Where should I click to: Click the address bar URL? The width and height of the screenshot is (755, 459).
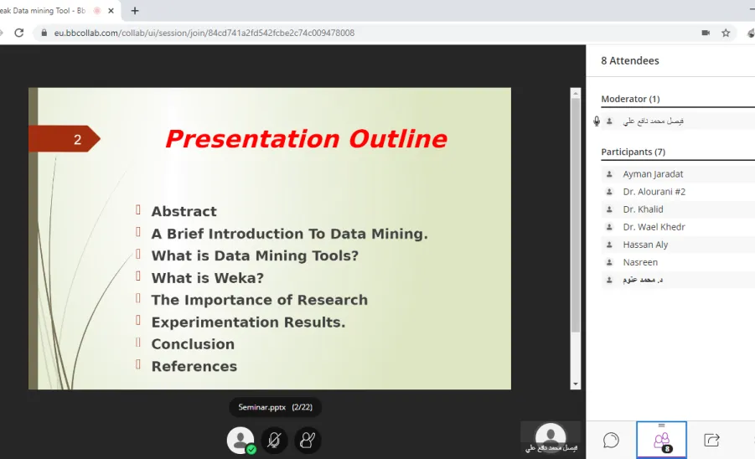point(204,33)
